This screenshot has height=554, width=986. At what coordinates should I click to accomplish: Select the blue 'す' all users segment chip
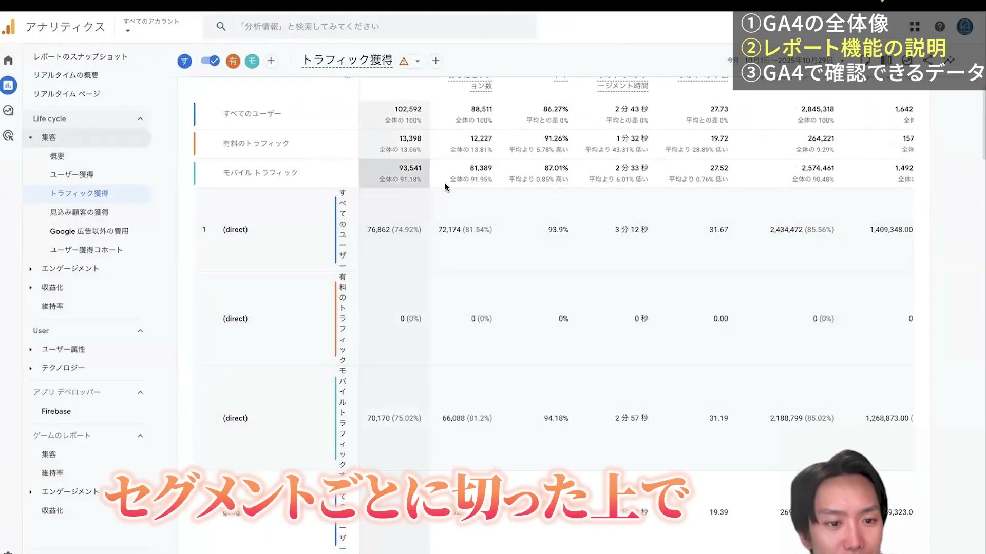(x=184, y=61)
